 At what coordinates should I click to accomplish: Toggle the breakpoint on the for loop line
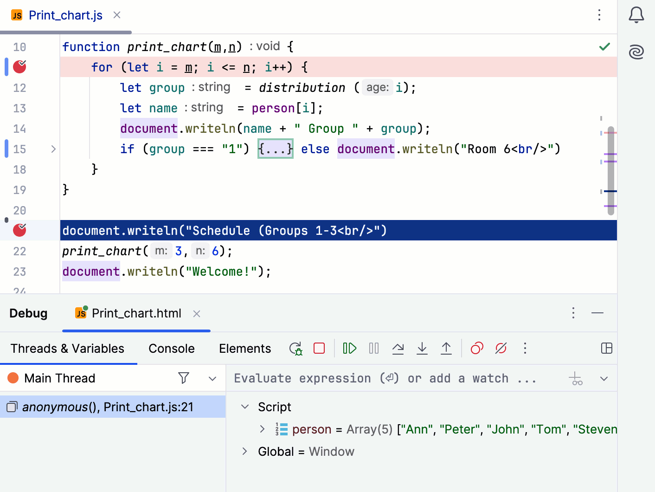[x=19, y=67]
